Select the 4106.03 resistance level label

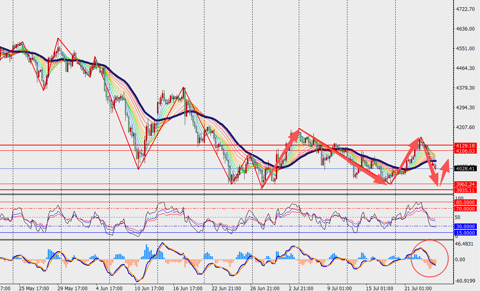[465, 151]
